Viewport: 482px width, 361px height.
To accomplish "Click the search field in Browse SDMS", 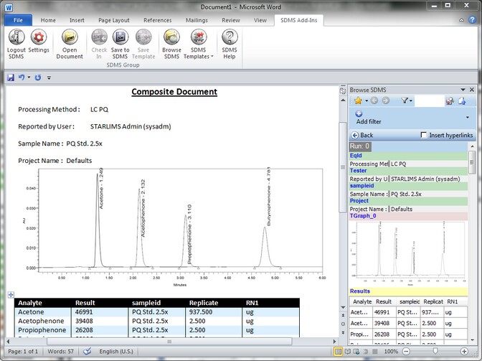I will click(x=429, y=100).
